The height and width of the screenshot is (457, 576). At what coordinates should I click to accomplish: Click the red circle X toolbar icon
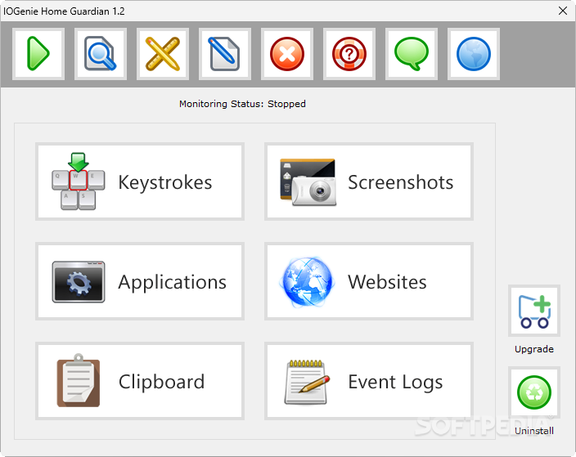point(287,54)
